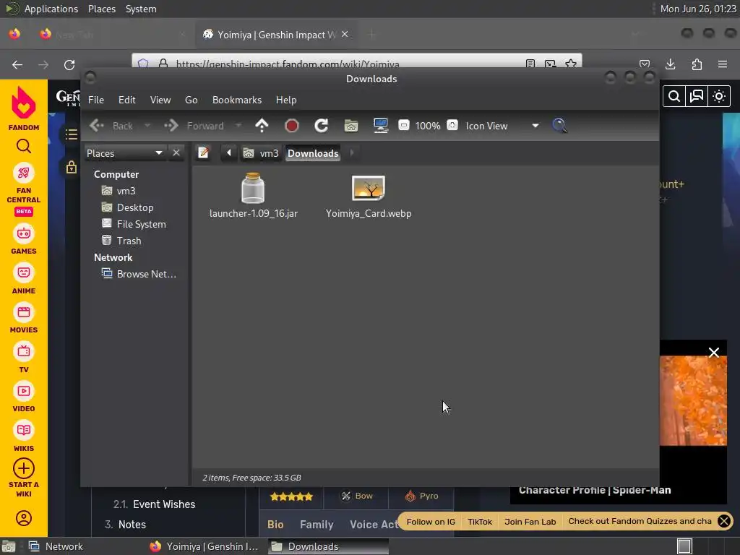Open the Help menu
This screenshot has height=555, width=740.
(286, 100)
